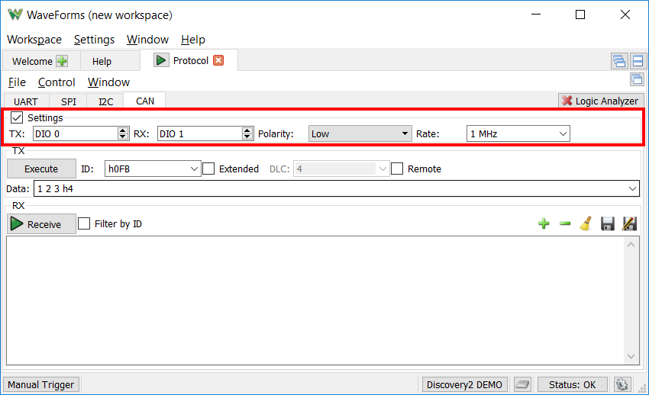Open the gear options in status bar
The image size is (649, 395).
tap(622, 384)
